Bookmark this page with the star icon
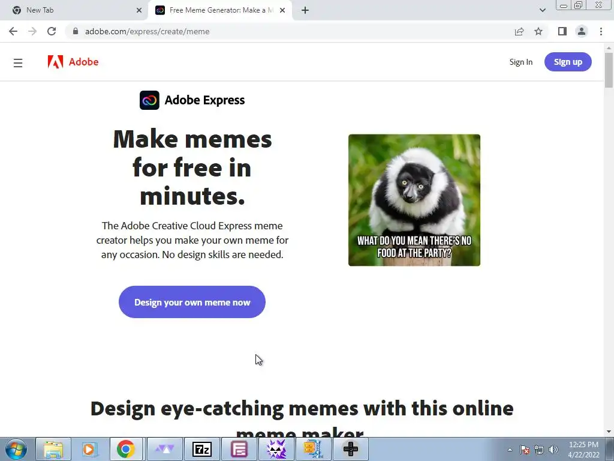 point(538,31)
